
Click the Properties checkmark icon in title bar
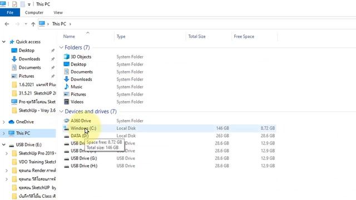[x=14, y=4]
